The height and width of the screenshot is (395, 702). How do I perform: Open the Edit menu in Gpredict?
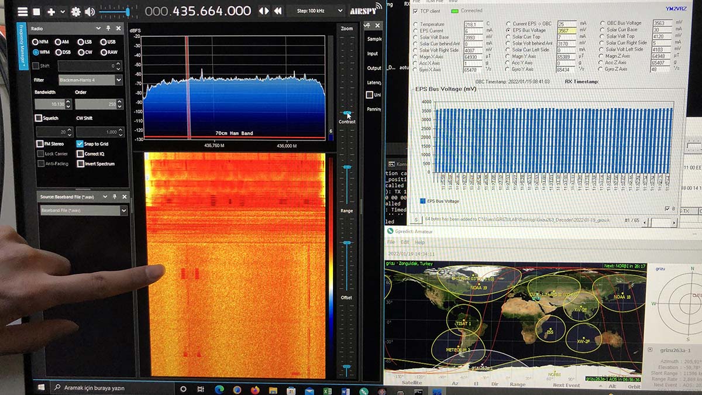405,242
